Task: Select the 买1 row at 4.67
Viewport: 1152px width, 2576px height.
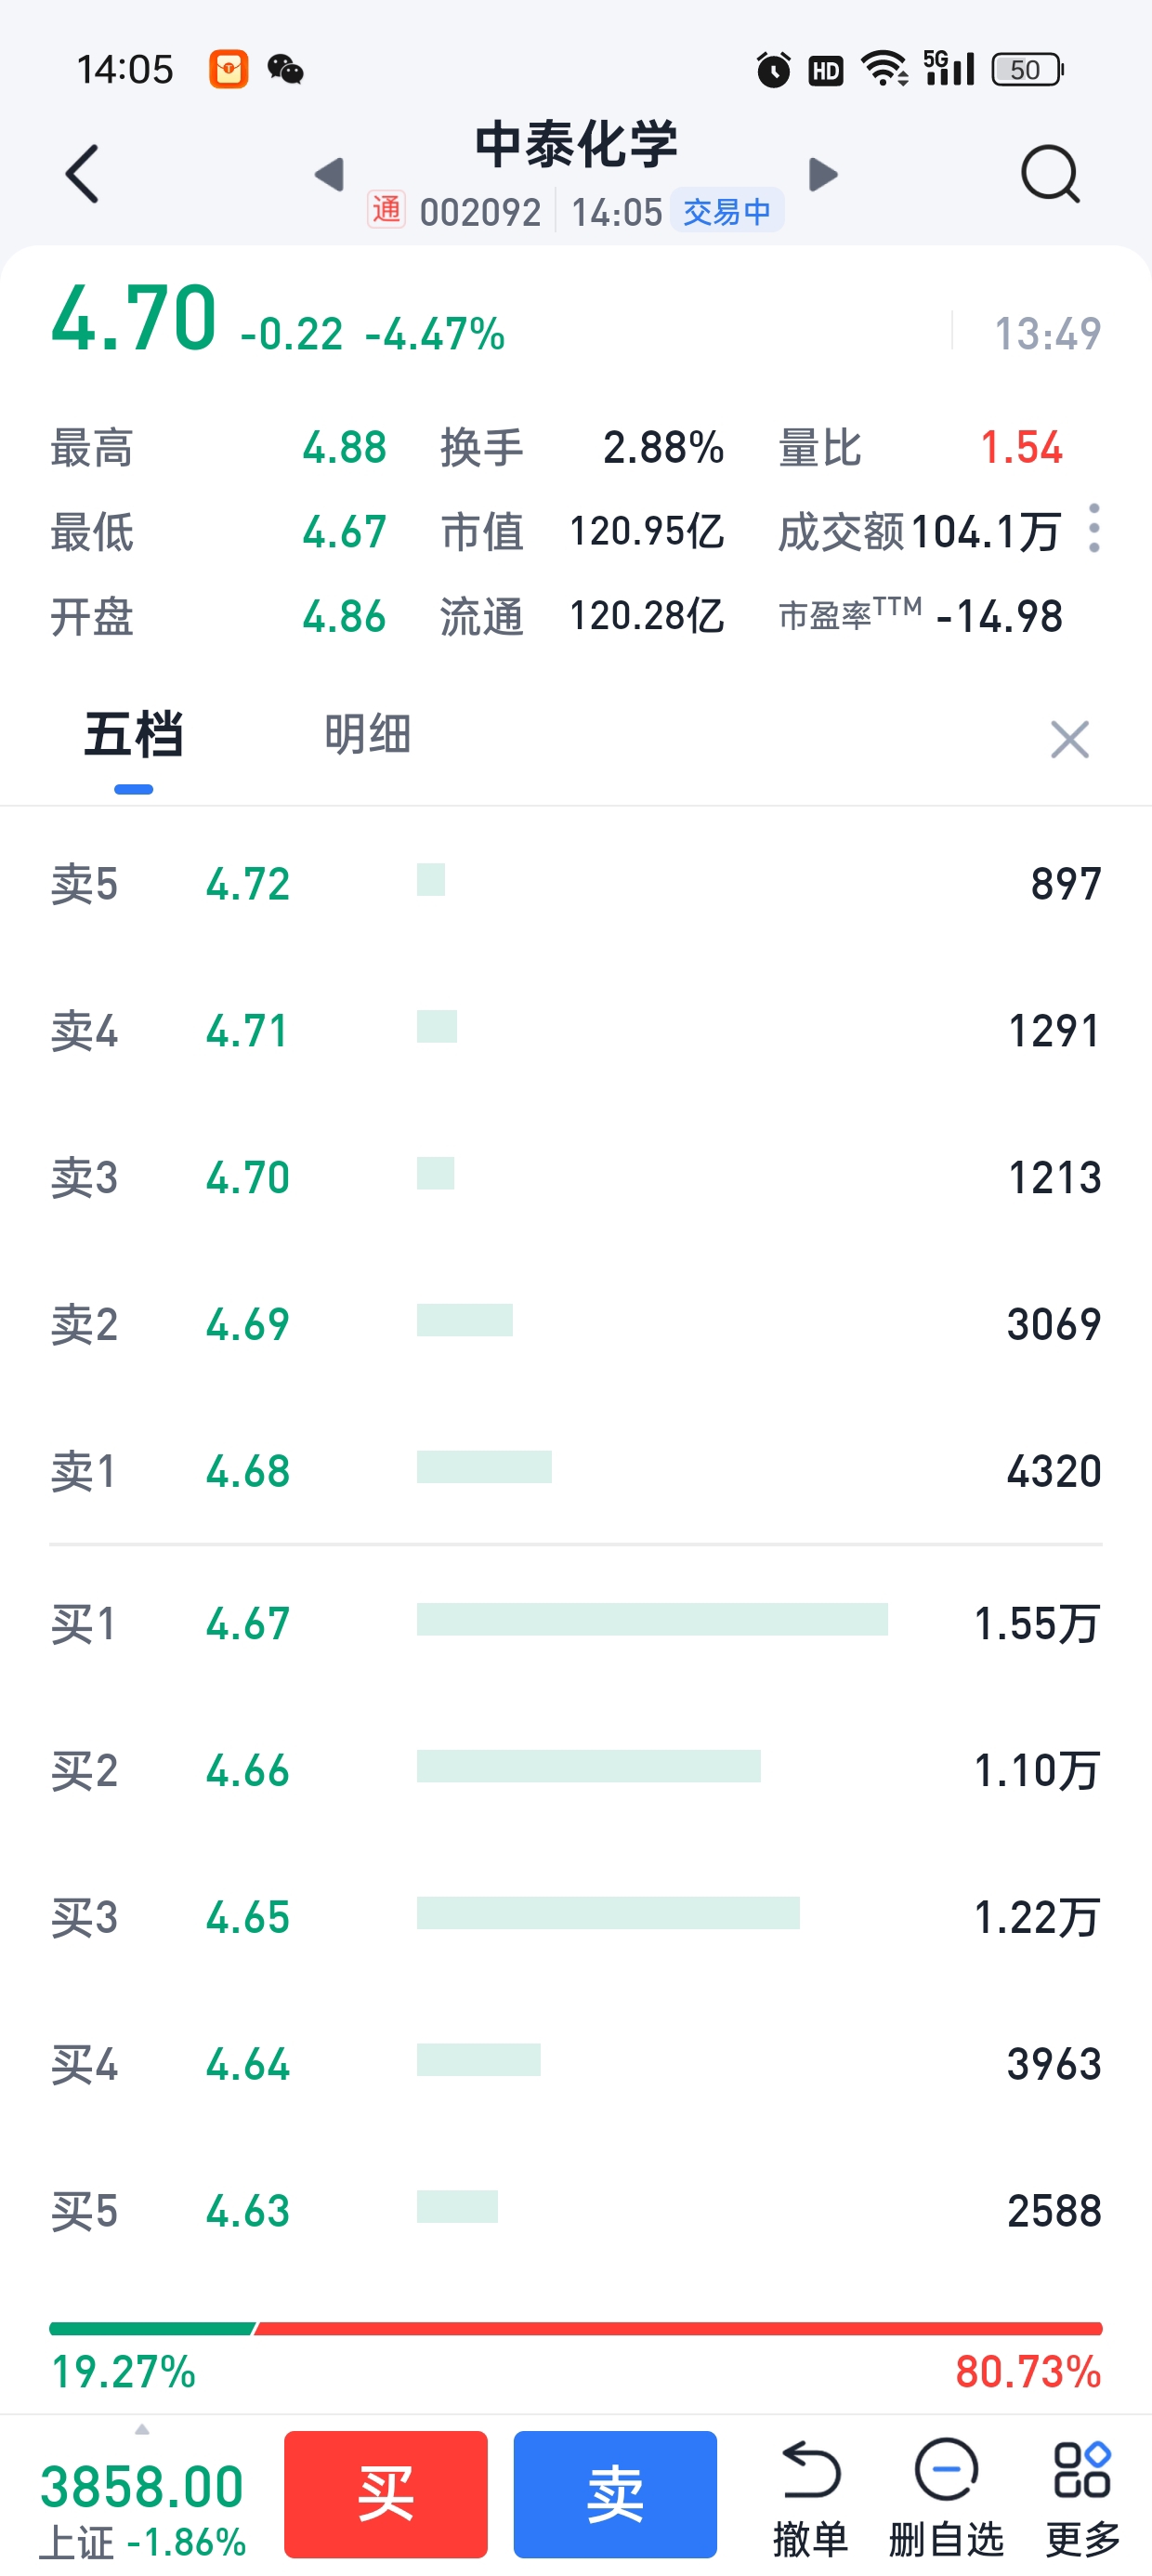Action: [x=576, y=1622]
